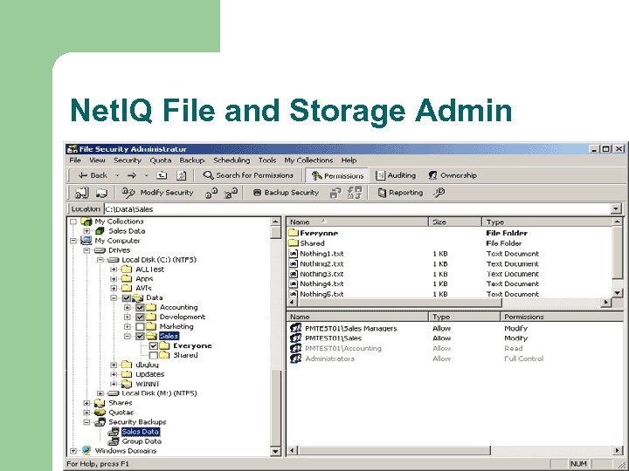Click the Back arrow toolbar icon
This screenshot has height=471, width=629.
coord(83,175)
